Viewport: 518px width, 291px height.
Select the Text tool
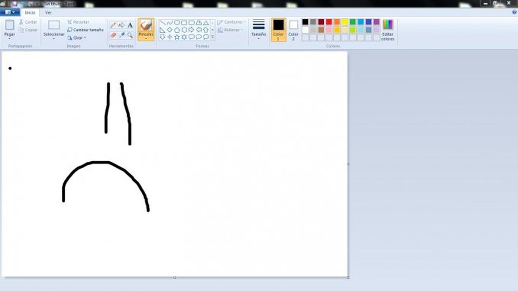click(130, 25)
